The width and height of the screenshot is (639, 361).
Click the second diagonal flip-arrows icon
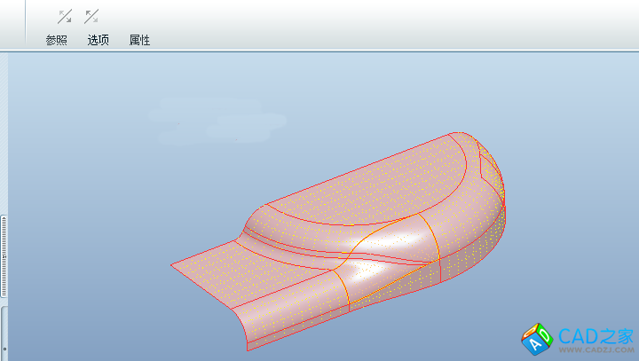91,16
